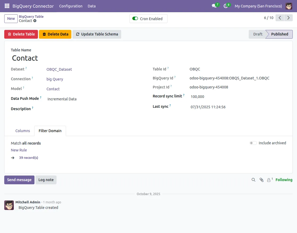
Task: Show followers with person icon
Action: click(x=269, y=180)
